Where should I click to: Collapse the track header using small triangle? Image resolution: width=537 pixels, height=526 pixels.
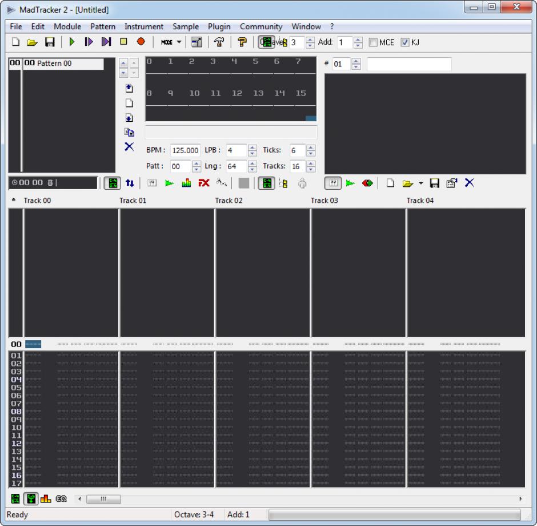[14, 200]
